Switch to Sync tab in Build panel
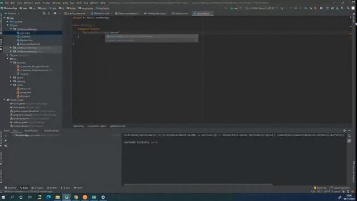Image resolution: width=357 pixels, height=201 pixels. (16, 131)
